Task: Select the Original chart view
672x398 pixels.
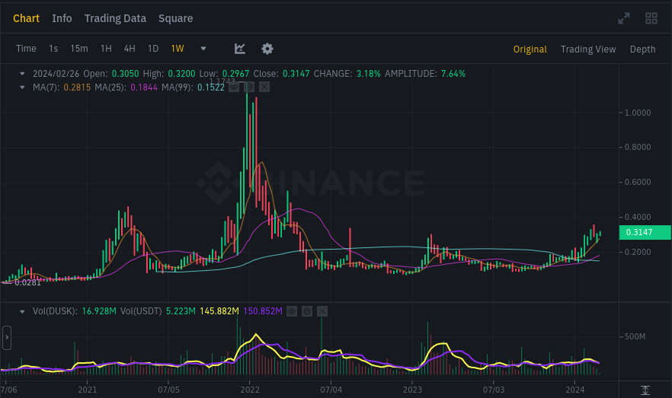Action: pyautogui.click(x=530, y=49)
